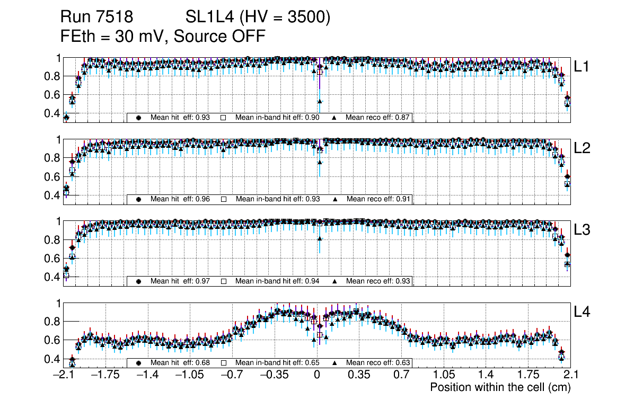This screenshot has width=634, height=409.
Task: Click the L4 panel label
Action: (x=582, y=312)
